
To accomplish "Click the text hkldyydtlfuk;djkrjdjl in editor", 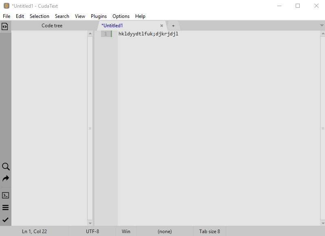I will tap(148, 34).
